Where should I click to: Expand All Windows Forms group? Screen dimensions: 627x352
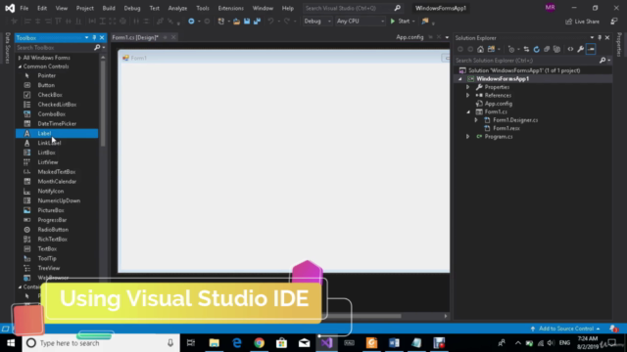point(20,58)
